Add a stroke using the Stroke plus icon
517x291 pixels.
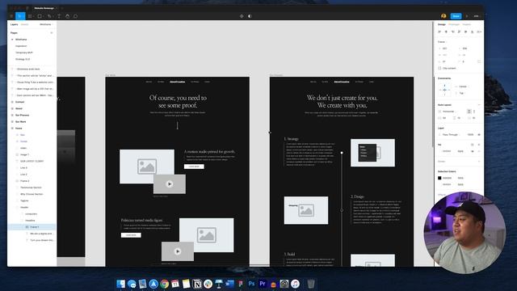tap(479, 162)
